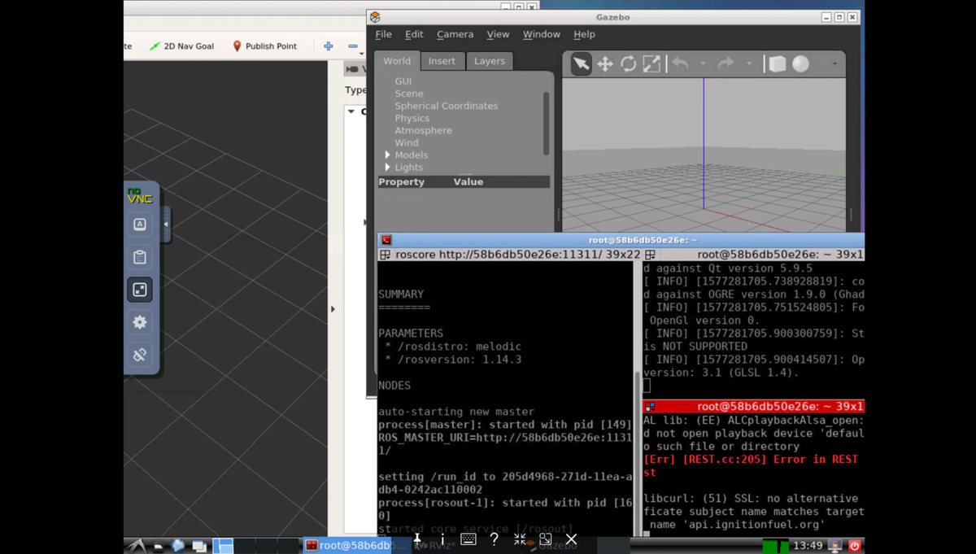Click the noVNC disconnect button

140,355
